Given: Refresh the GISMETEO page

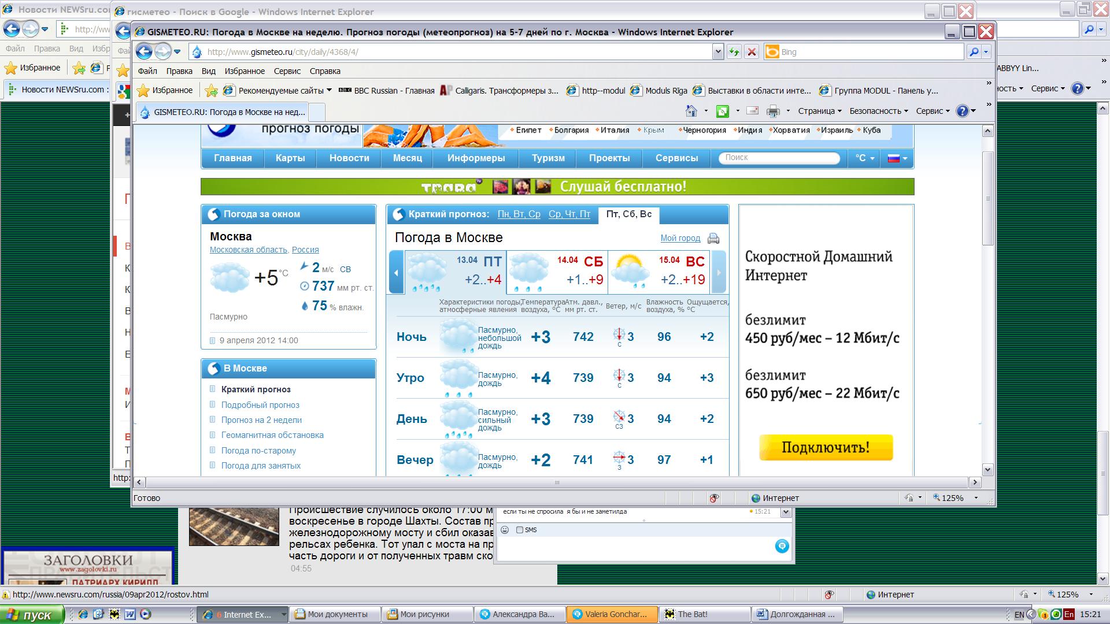Looking at the screenshot, I should (x=734, y=52).
